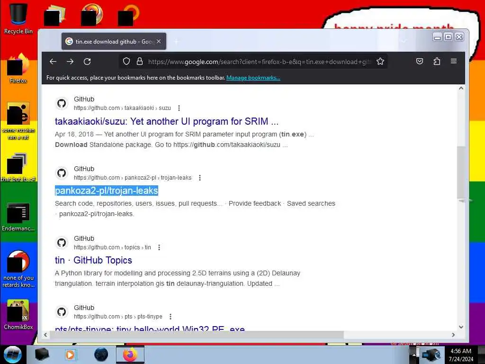The height and width of the screenshot is (364, 485).
Task: Click the github.com › topics › tin URL
Action: pos(112,247)
